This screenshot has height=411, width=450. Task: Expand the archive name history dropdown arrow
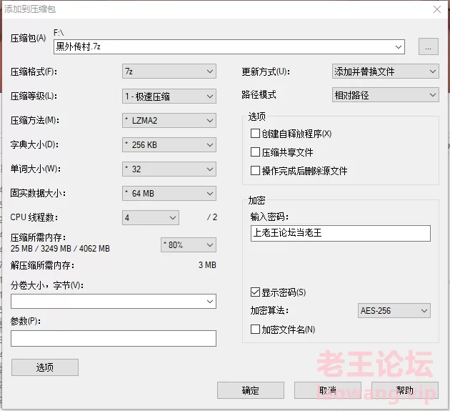[x=399, y=46]
